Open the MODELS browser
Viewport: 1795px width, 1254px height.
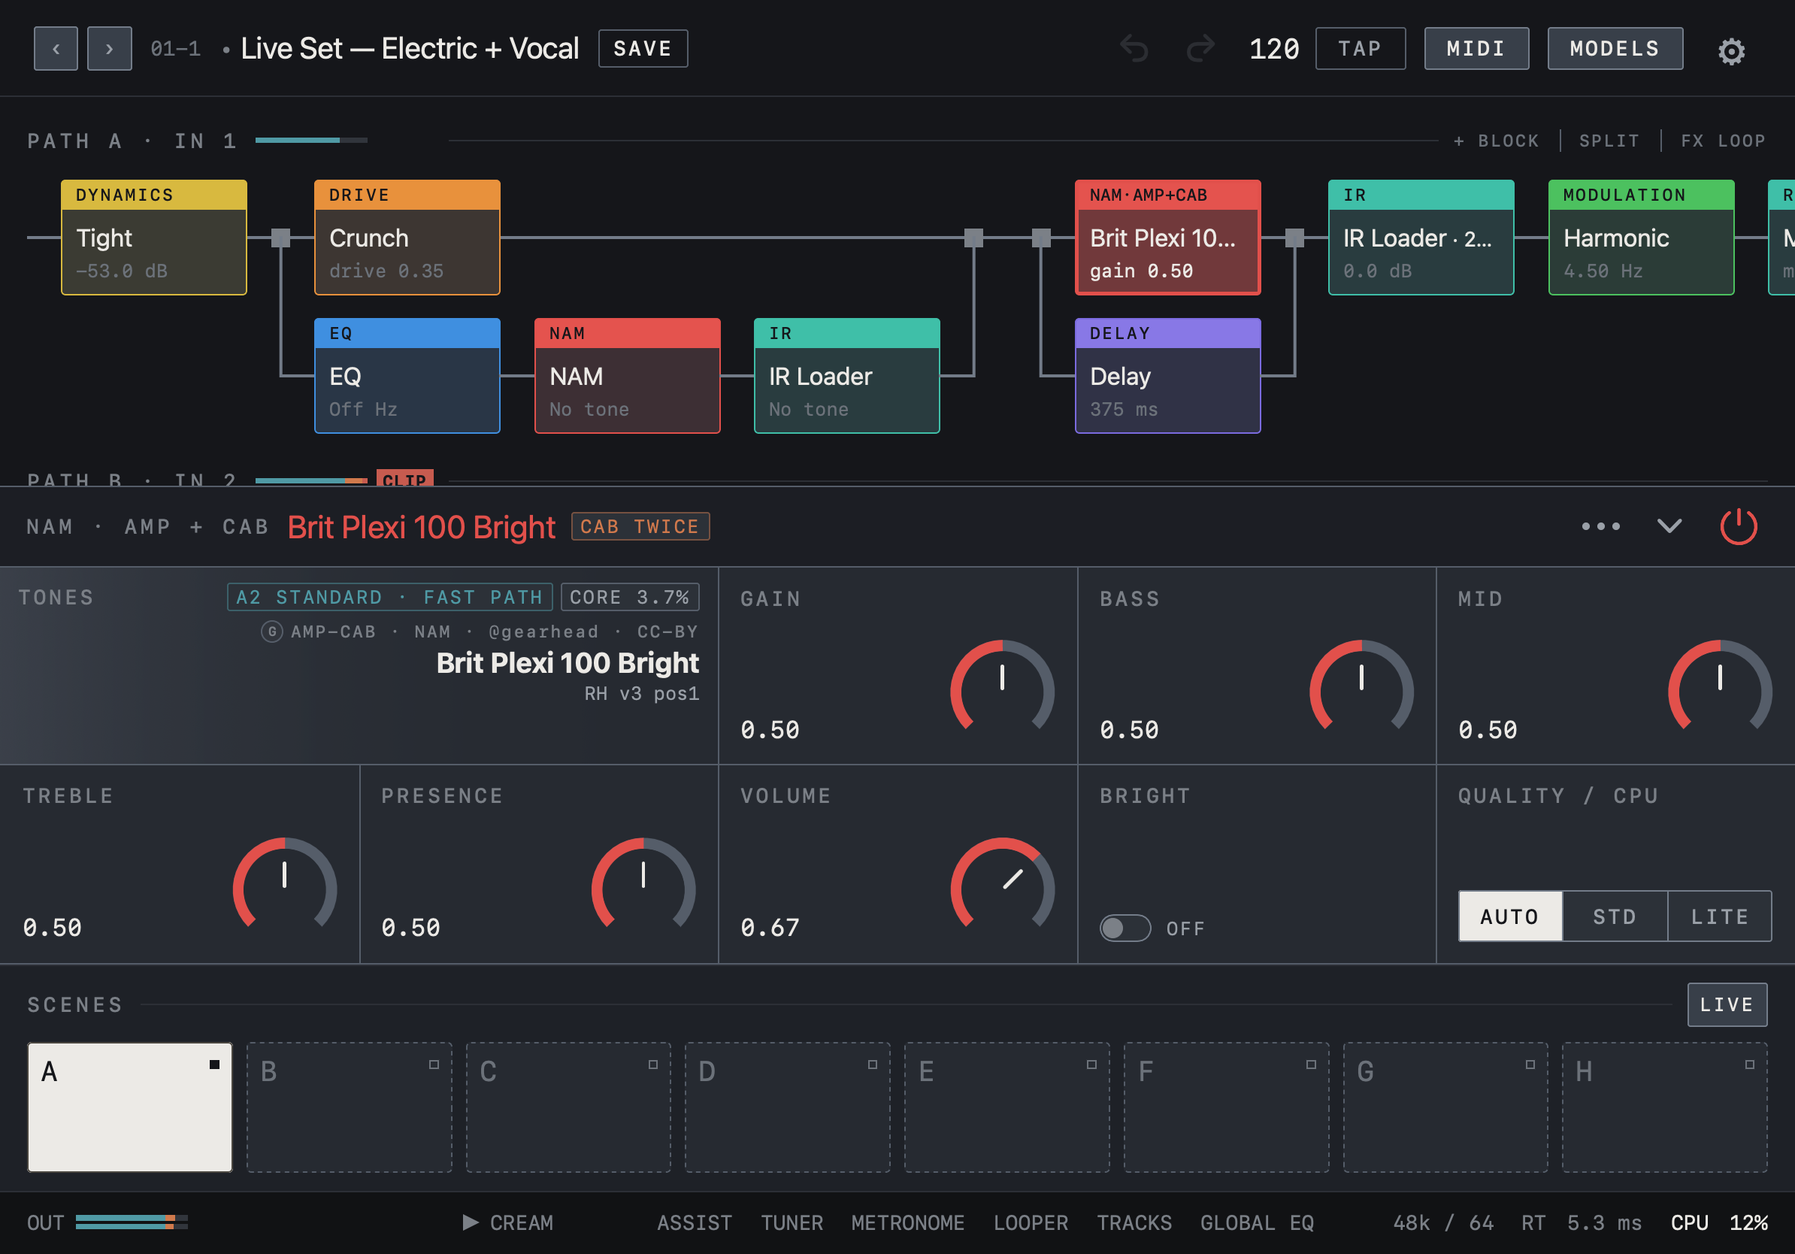tap(1615, 48)
